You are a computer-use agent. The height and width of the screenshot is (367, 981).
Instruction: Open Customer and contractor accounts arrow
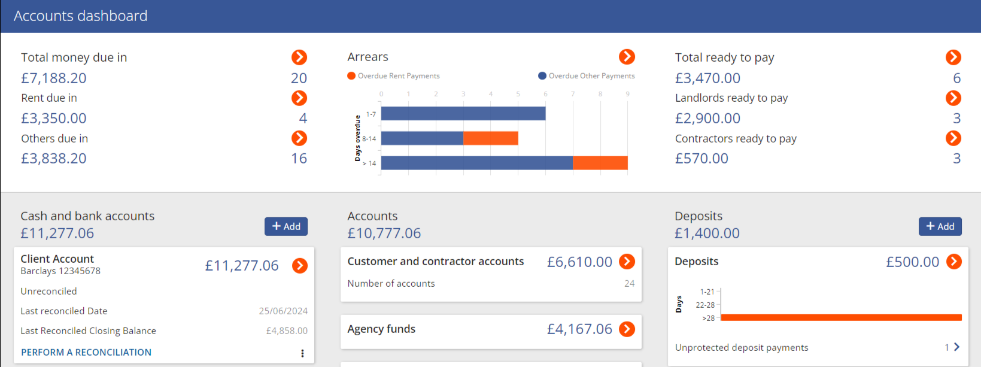pyautogui.click(x=627, y=262)
